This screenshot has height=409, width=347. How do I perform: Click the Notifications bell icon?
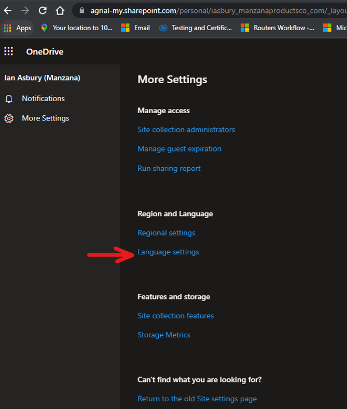coord(9,99)
